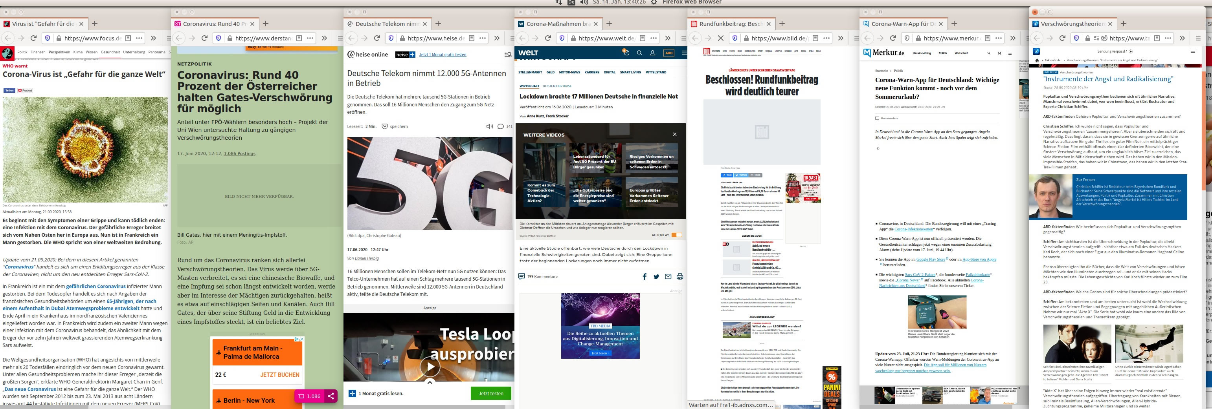Open WELT '199 Kommentare' link

538,276
